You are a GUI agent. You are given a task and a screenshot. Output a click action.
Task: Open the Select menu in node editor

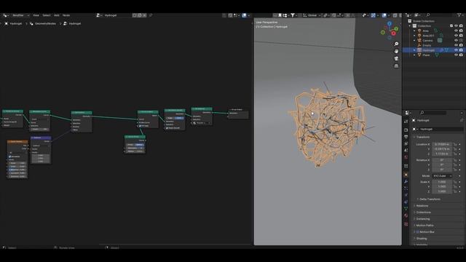click(47, 15)
